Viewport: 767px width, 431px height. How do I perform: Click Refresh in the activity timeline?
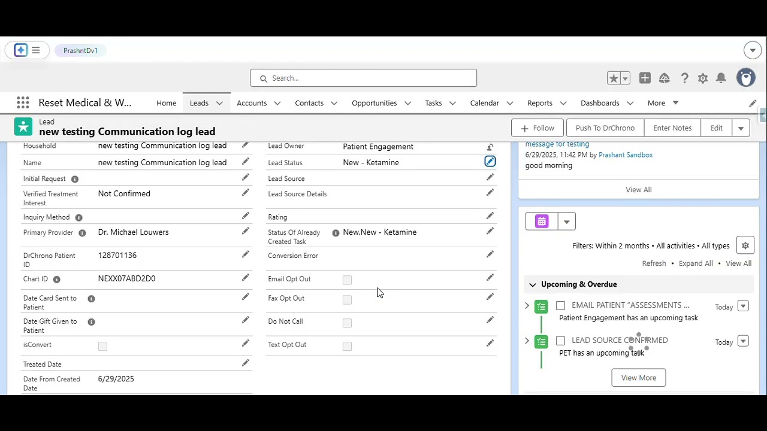click(x=654, y=263)
